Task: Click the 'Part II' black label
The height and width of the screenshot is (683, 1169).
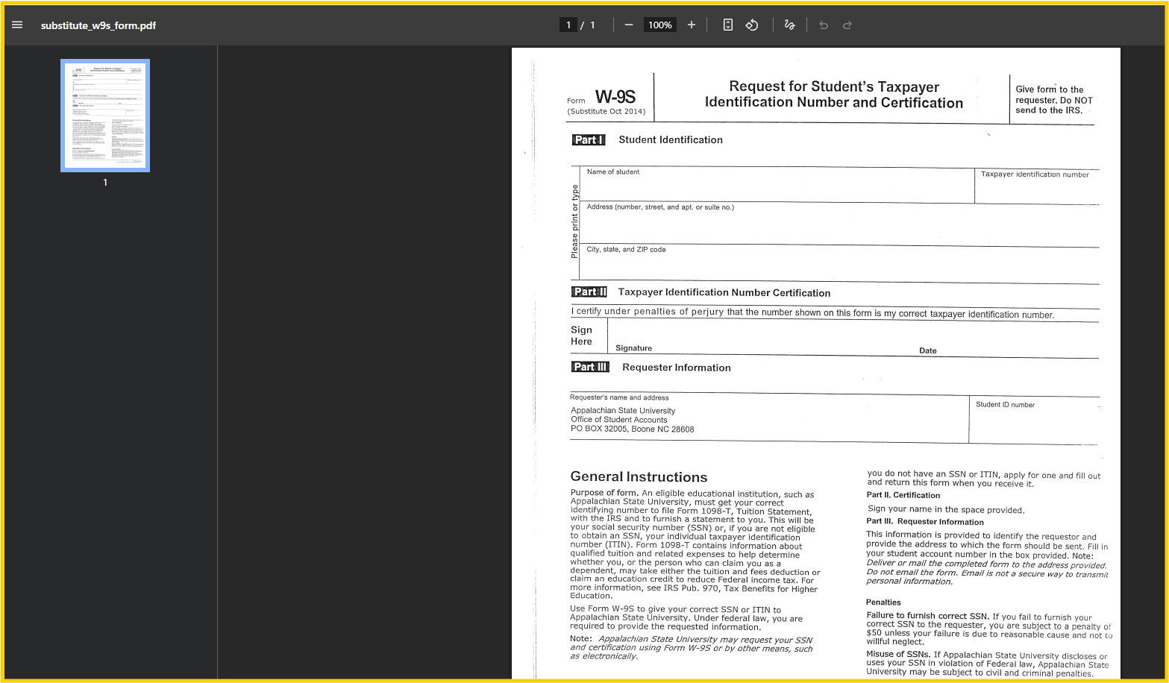Action: click(589, 292)
